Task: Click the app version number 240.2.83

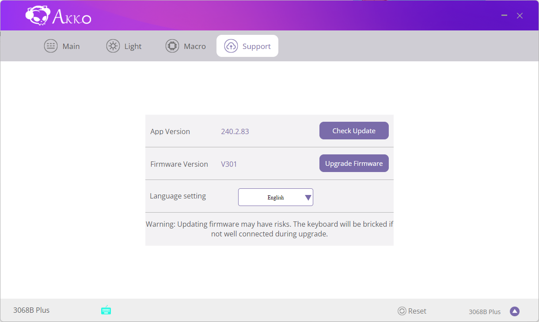Action: click(235, 131)
